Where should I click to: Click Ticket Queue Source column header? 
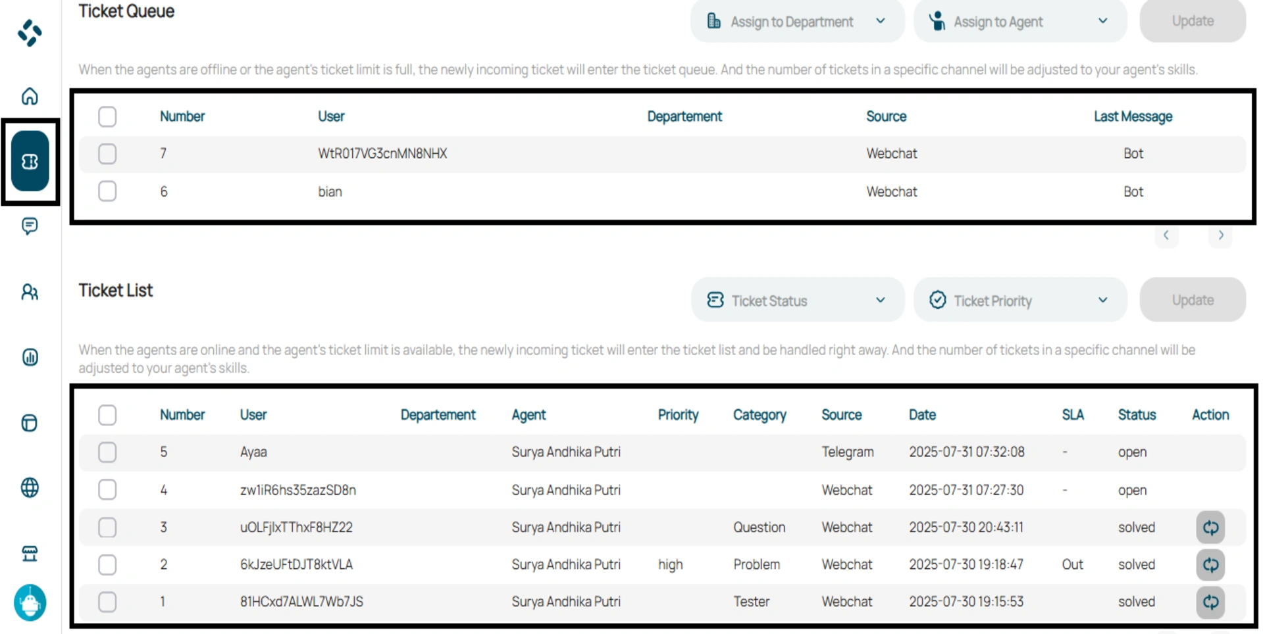coord(886,116)
